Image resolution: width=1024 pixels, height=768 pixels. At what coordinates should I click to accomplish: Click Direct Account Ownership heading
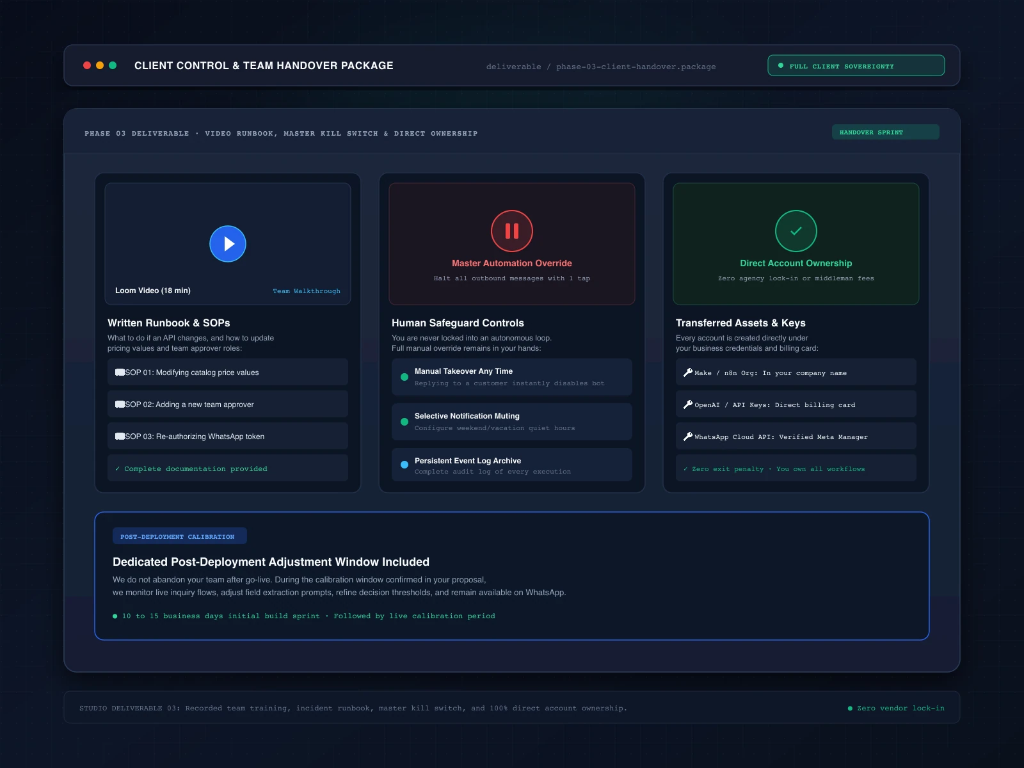(x=796, y=263)
